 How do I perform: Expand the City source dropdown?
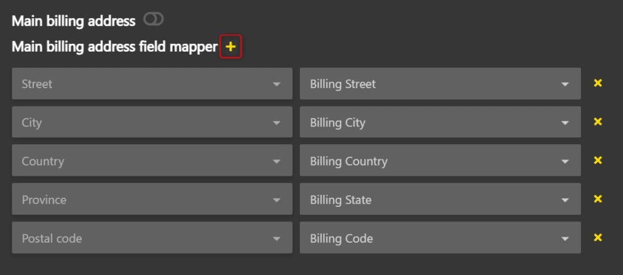click(x=151, y=122)
